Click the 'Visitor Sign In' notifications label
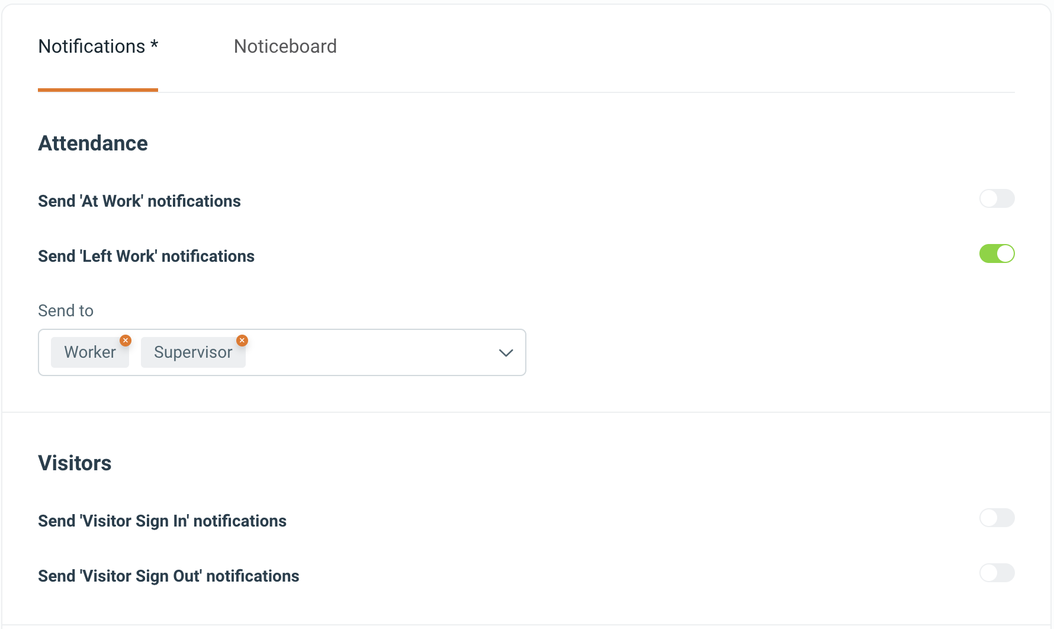Image resolution: width=1054 pixels, height=629 pixels. [162, 521]
